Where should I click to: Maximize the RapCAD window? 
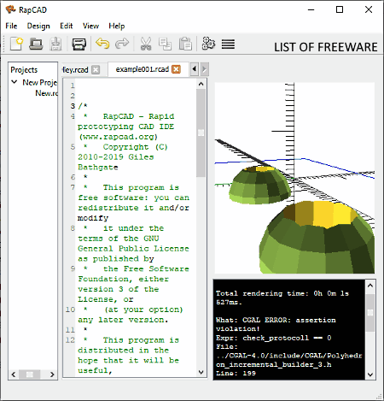tap(340, 9)
